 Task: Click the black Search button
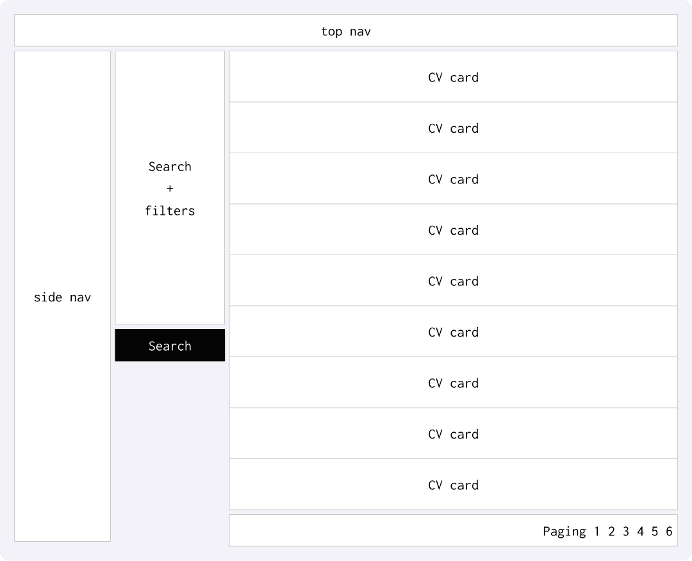(170, 345)
